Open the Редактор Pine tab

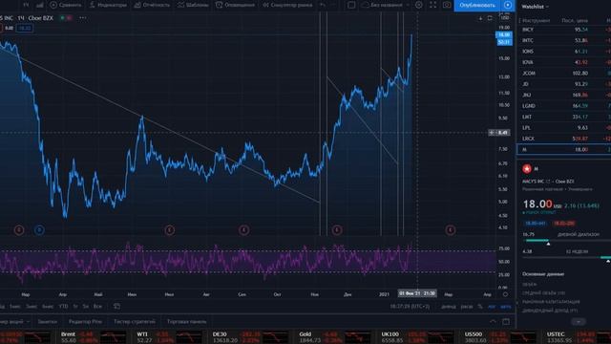coord(85,322)
